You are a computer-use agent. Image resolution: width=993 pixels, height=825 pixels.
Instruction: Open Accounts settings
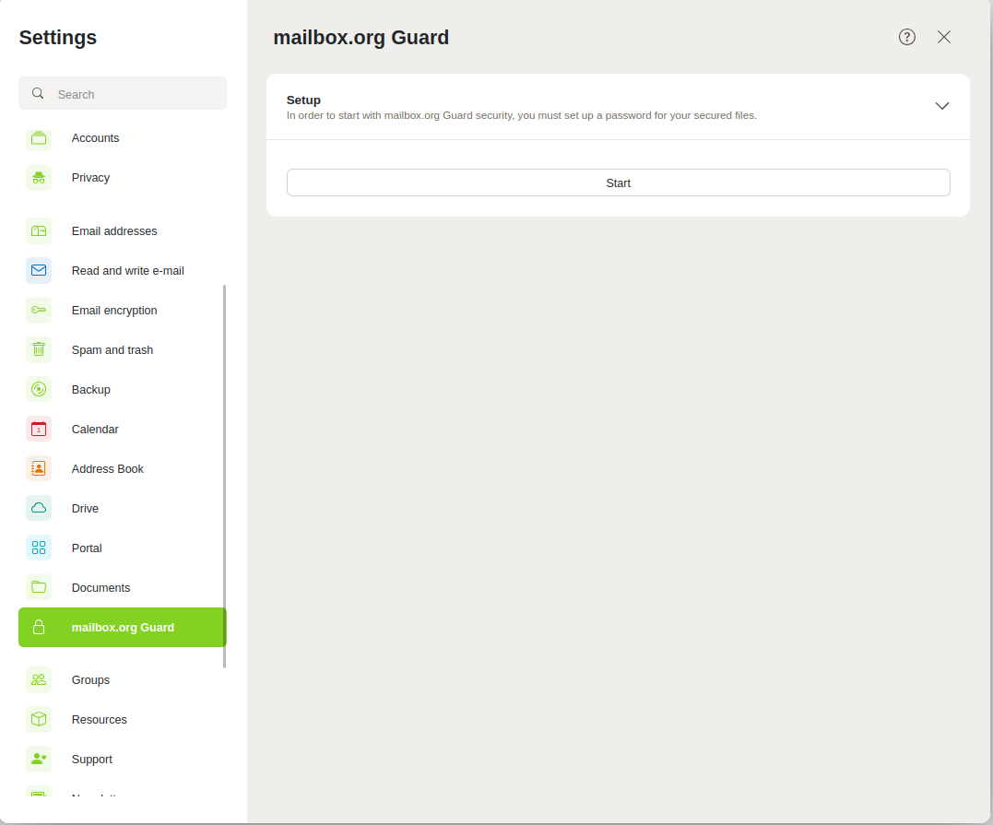tap(123, 138)
